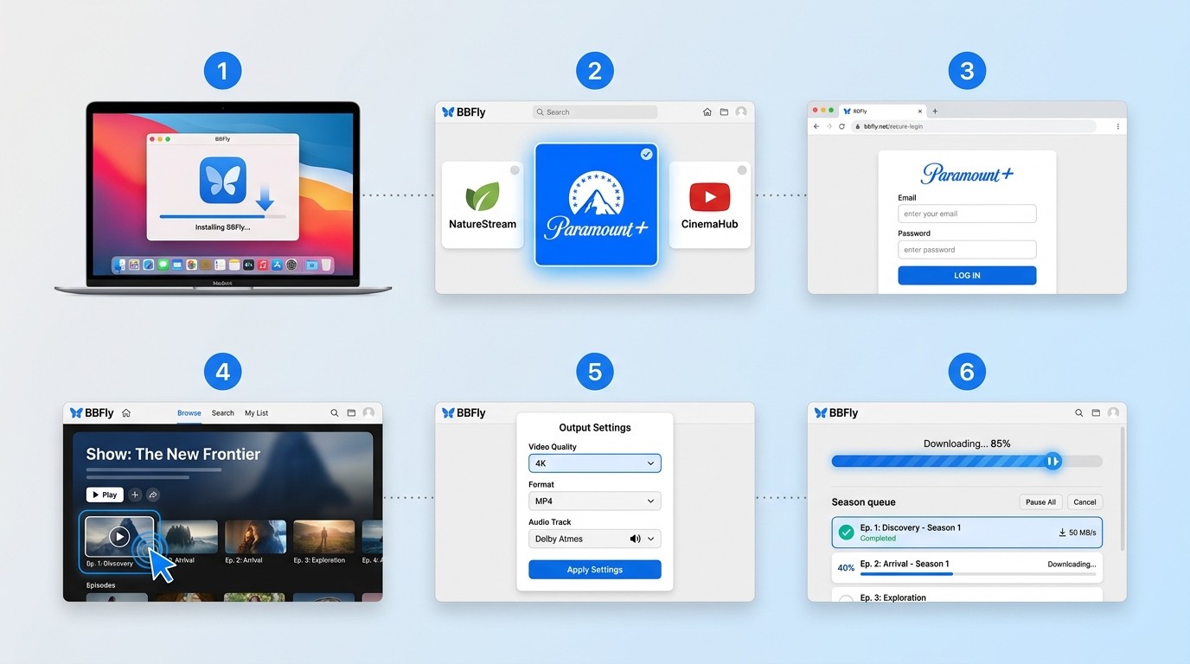Click the browser back arrow

coord(816,126)
